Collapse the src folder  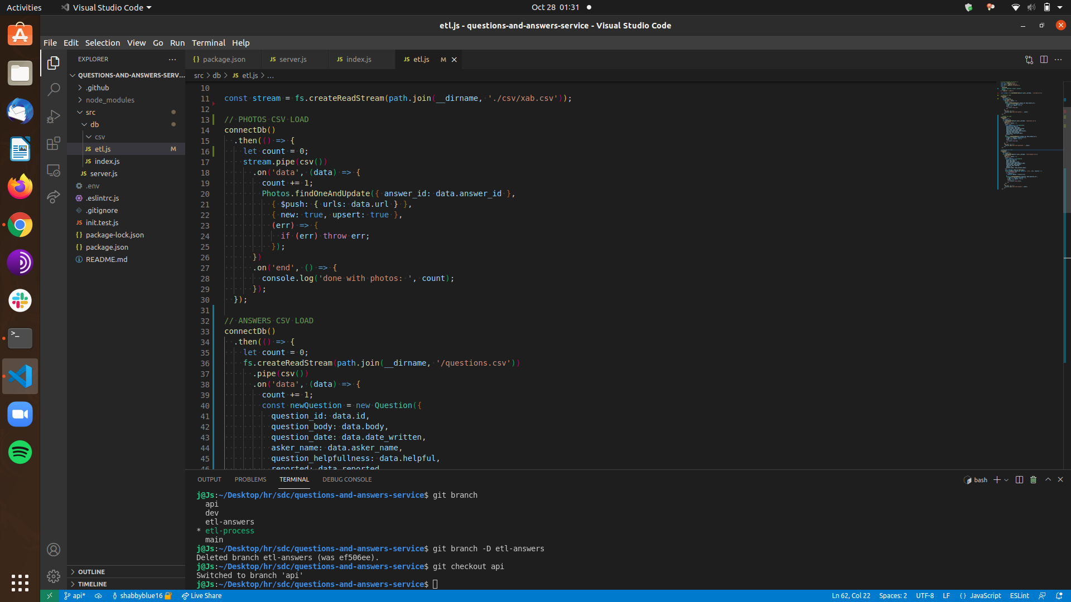(x=90, y=112)
